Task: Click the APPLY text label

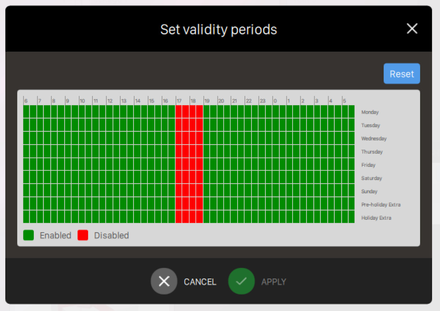Action: (x=274, y=282)
